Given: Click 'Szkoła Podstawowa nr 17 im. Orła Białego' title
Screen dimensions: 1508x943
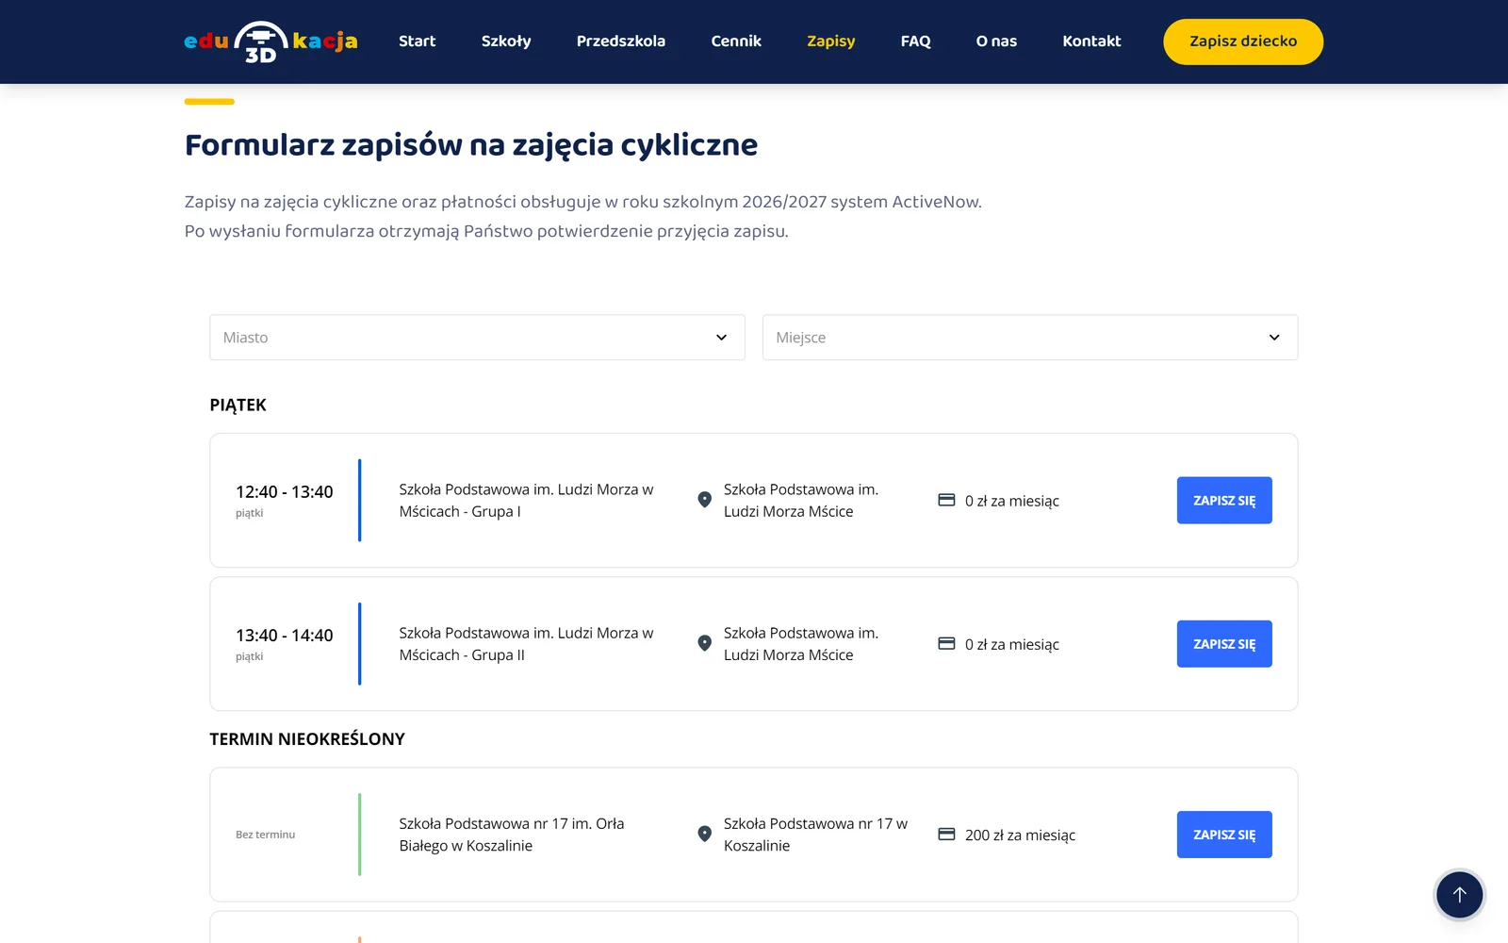Looking at the screenshot, I should 512,835.
